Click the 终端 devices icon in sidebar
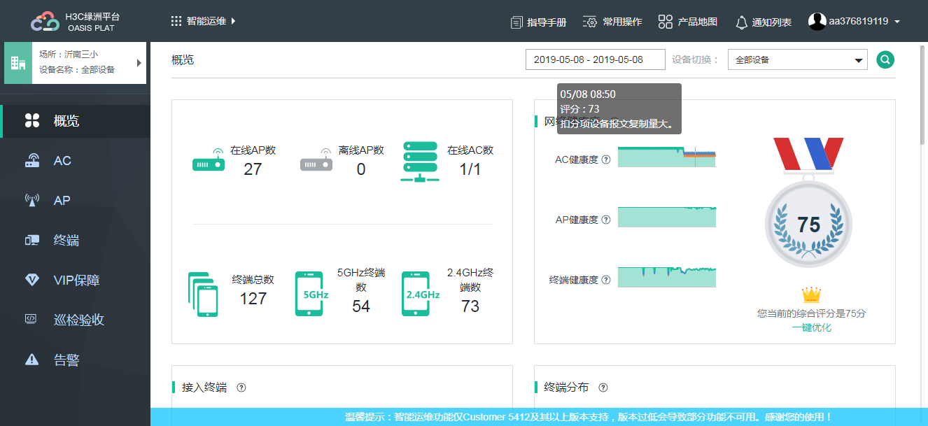Viewport: 928px width, 426px height. [x=32, y=241]
